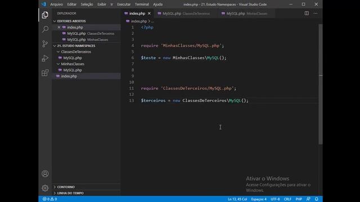Click the require 'ClassesDeTerceiros/MySQL.php' line
The image size is (360, 202).
pyautogui.click(x=188, y=89)
